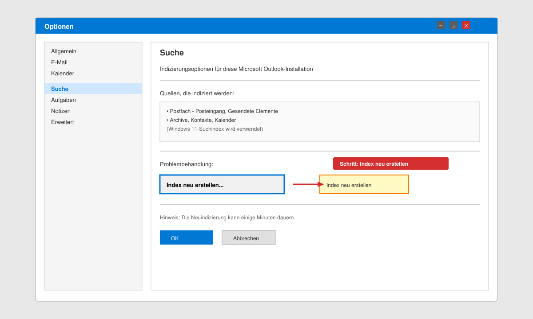
Task: Click the Optionen window title
Action: (x=59, y=27)
